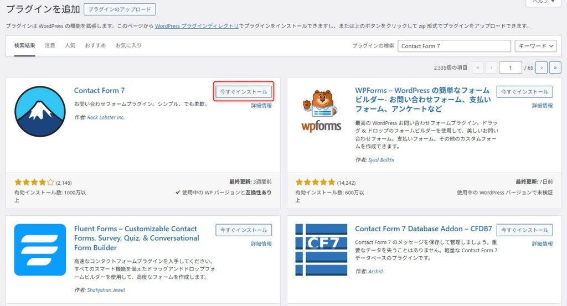Click the CFDB7 plugin icon
This screenshot has width=567, height=306.
[321, 250]
